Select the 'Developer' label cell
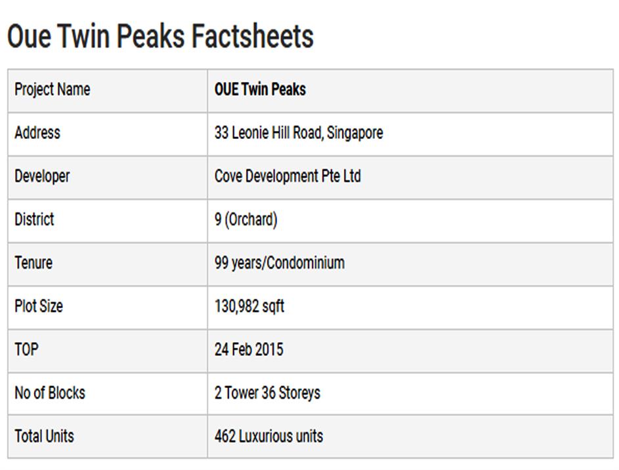Screen dimensions: 619x470 tap(42, 176)
